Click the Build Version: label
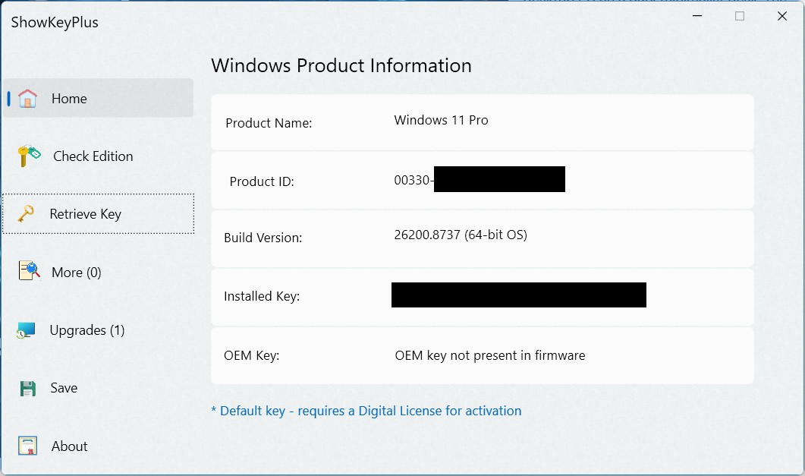This screenshot has width=805, height=476. [x=263, y=238]
